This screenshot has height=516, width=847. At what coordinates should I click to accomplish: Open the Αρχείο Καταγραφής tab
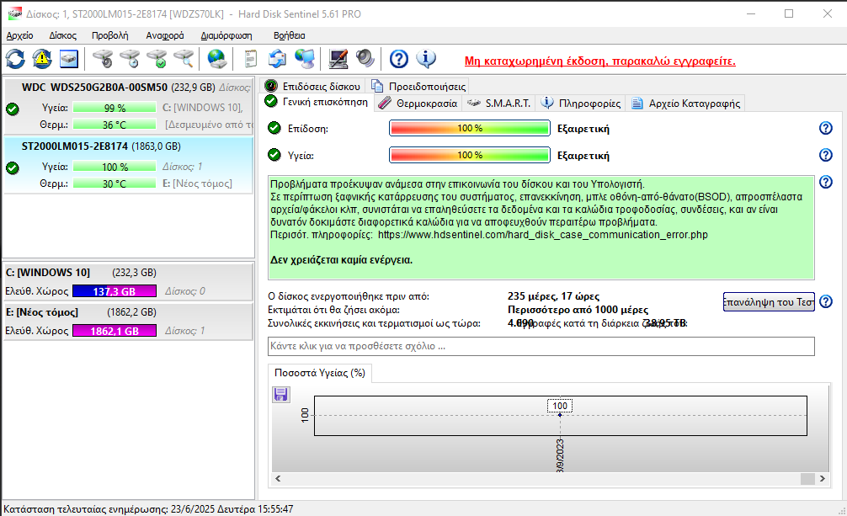pyautogui.click(x=685, y=104)
